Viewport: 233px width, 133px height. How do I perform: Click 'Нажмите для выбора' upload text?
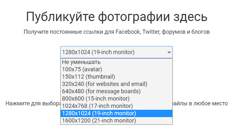tap(33, 103)
